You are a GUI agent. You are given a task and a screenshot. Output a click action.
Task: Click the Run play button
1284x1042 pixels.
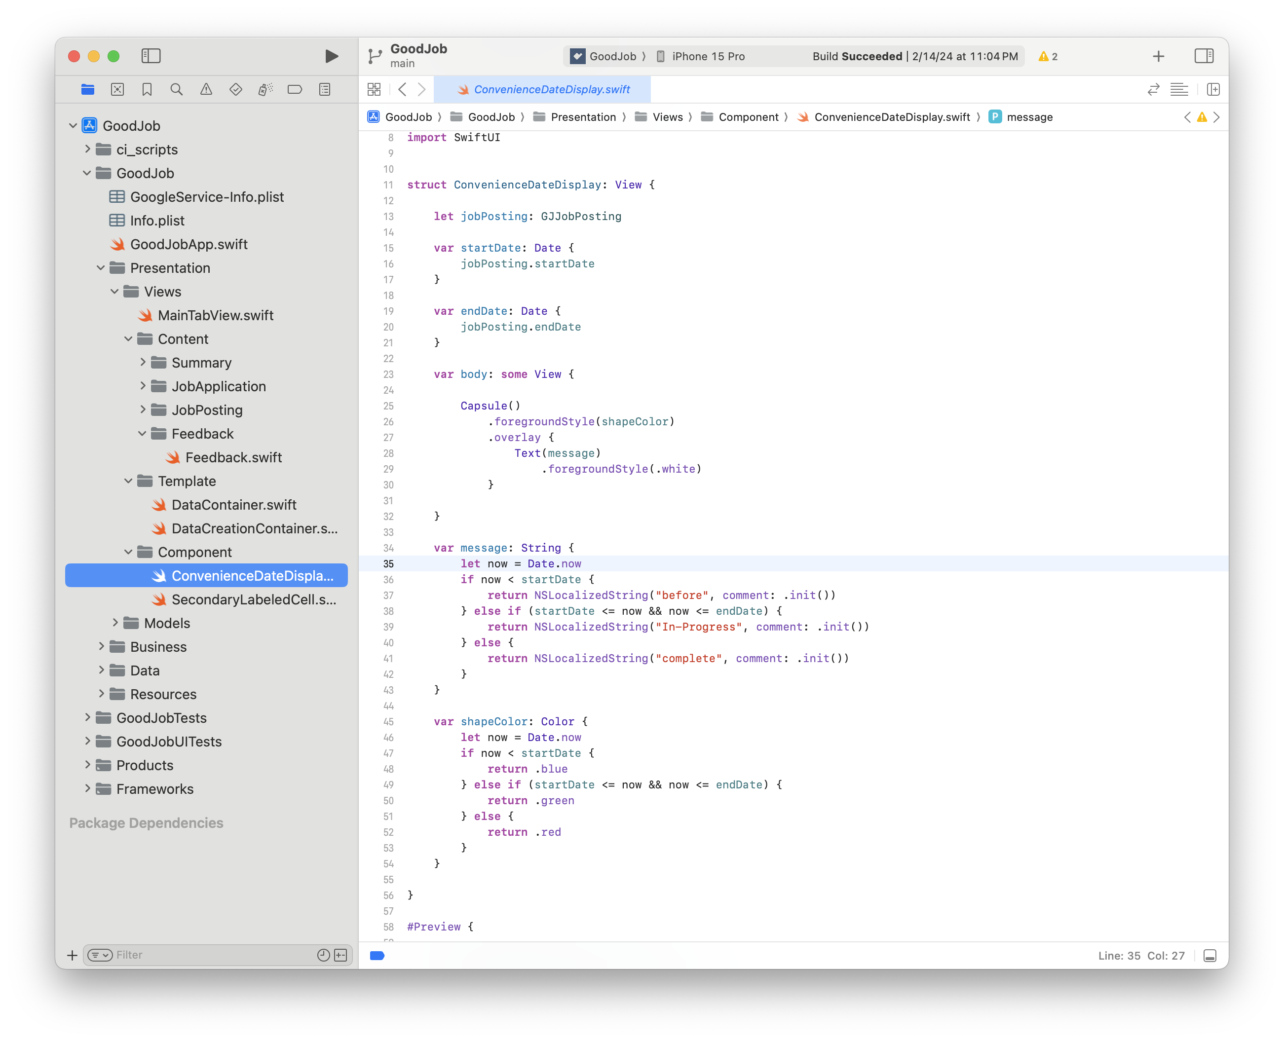331,56
